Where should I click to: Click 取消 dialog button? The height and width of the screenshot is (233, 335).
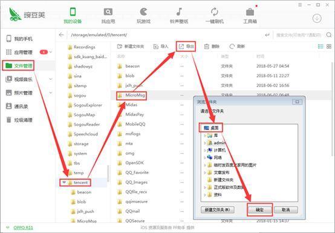286,209
